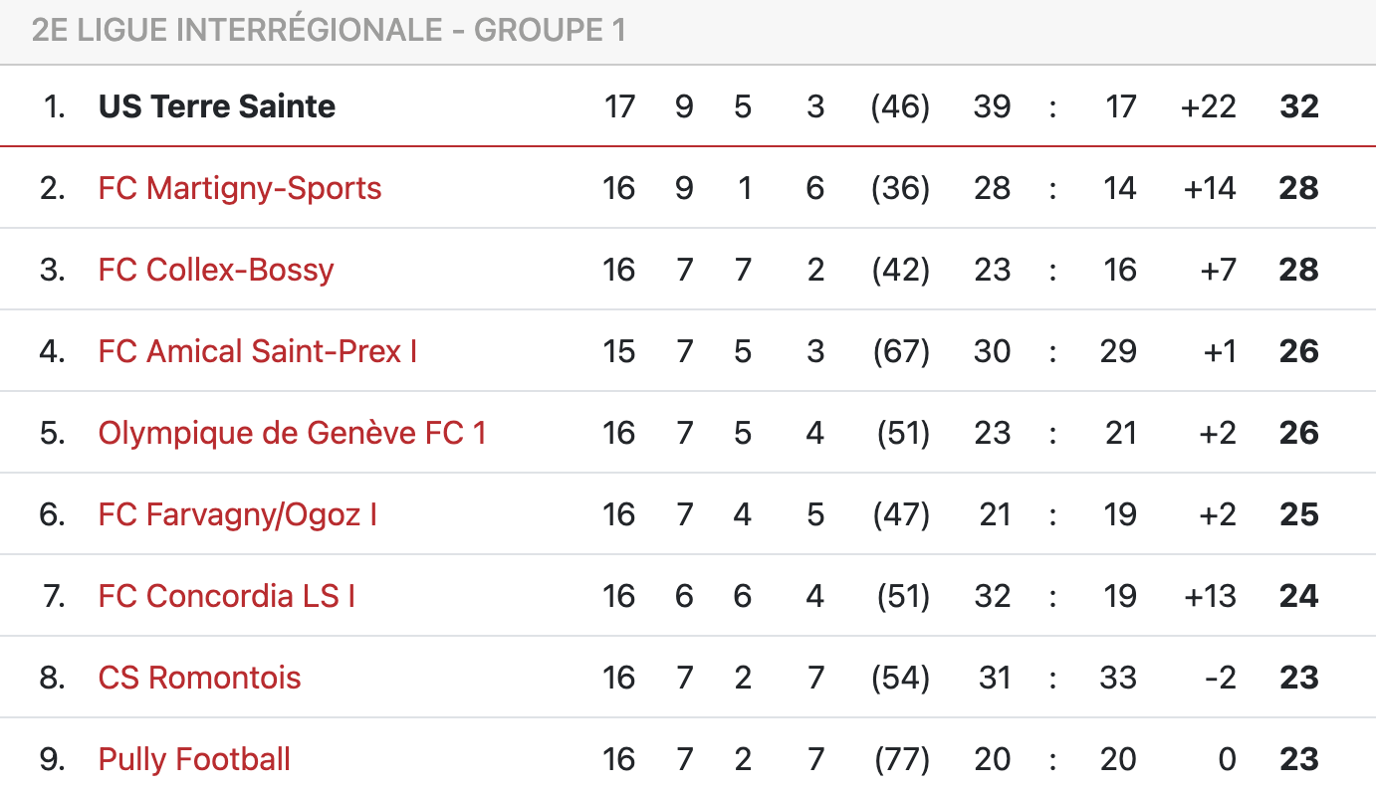This screenshot has width=1376, height=790.
Task: Click the FC Amical Saint-Prex I link
Action: coord(258,351)
